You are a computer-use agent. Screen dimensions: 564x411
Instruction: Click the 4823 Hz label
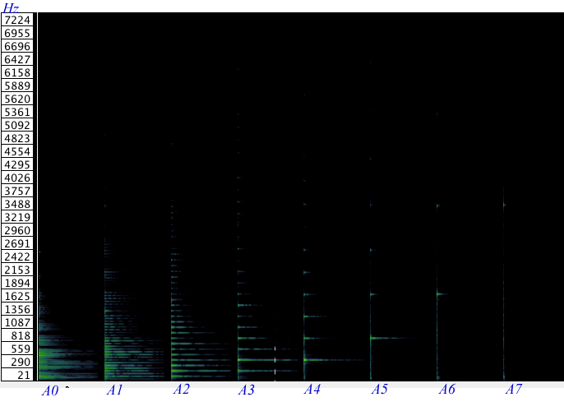tap(17, 138)
